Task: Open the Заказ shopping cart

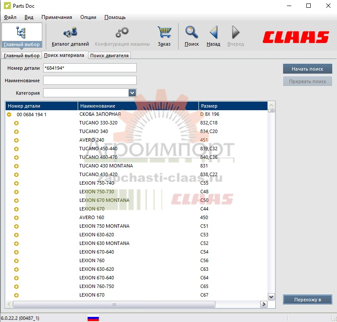Action: 164,37
